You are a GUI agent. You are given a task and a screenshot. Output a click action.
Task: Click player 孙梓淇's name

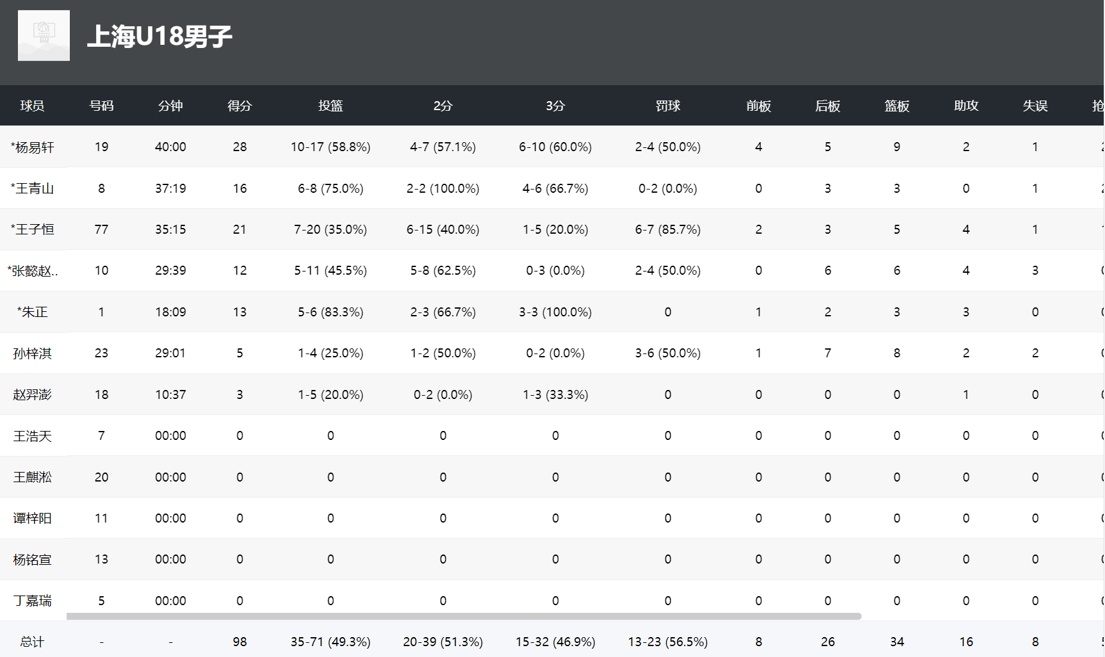click(33, 353)
